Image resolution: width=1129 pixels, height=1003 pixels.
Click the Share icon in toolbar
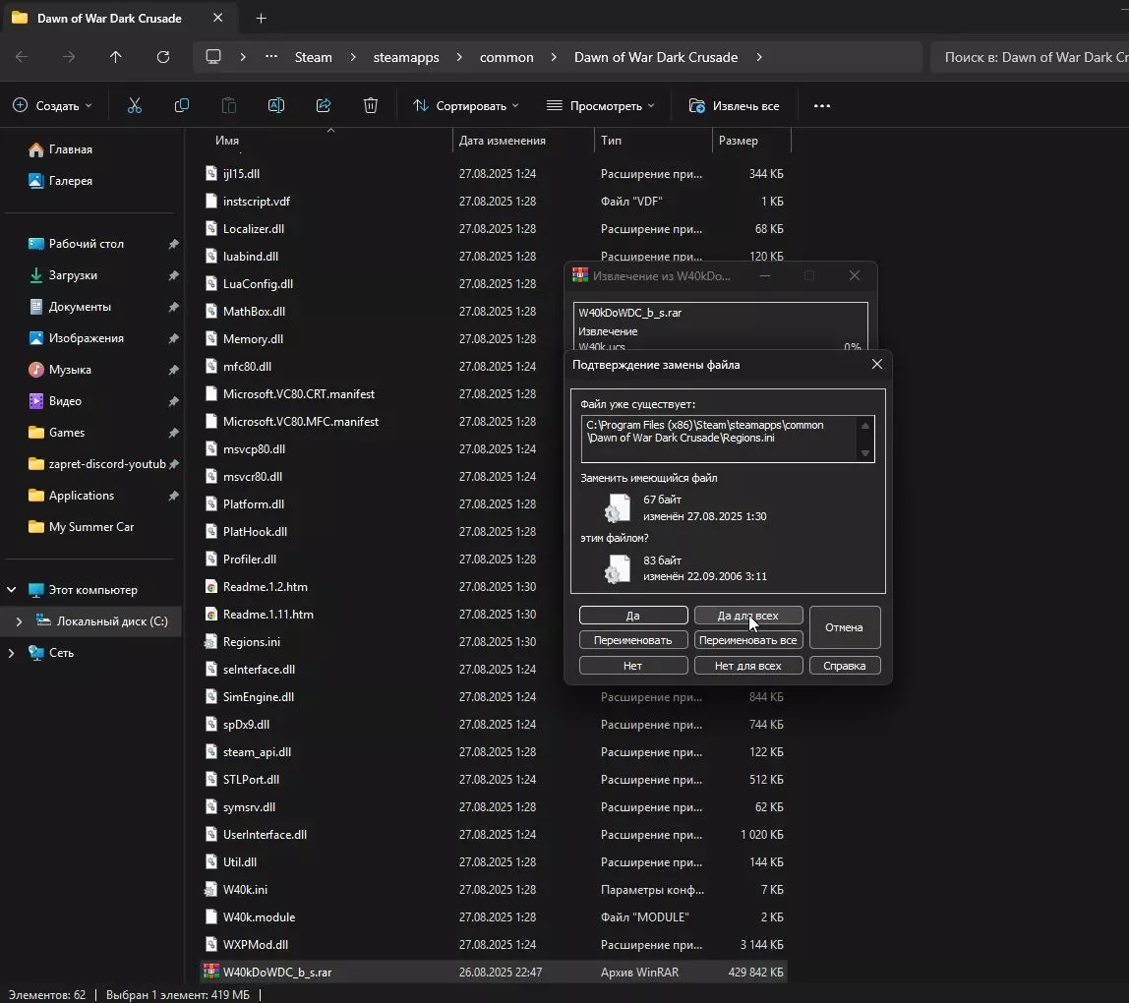point(324,105)
